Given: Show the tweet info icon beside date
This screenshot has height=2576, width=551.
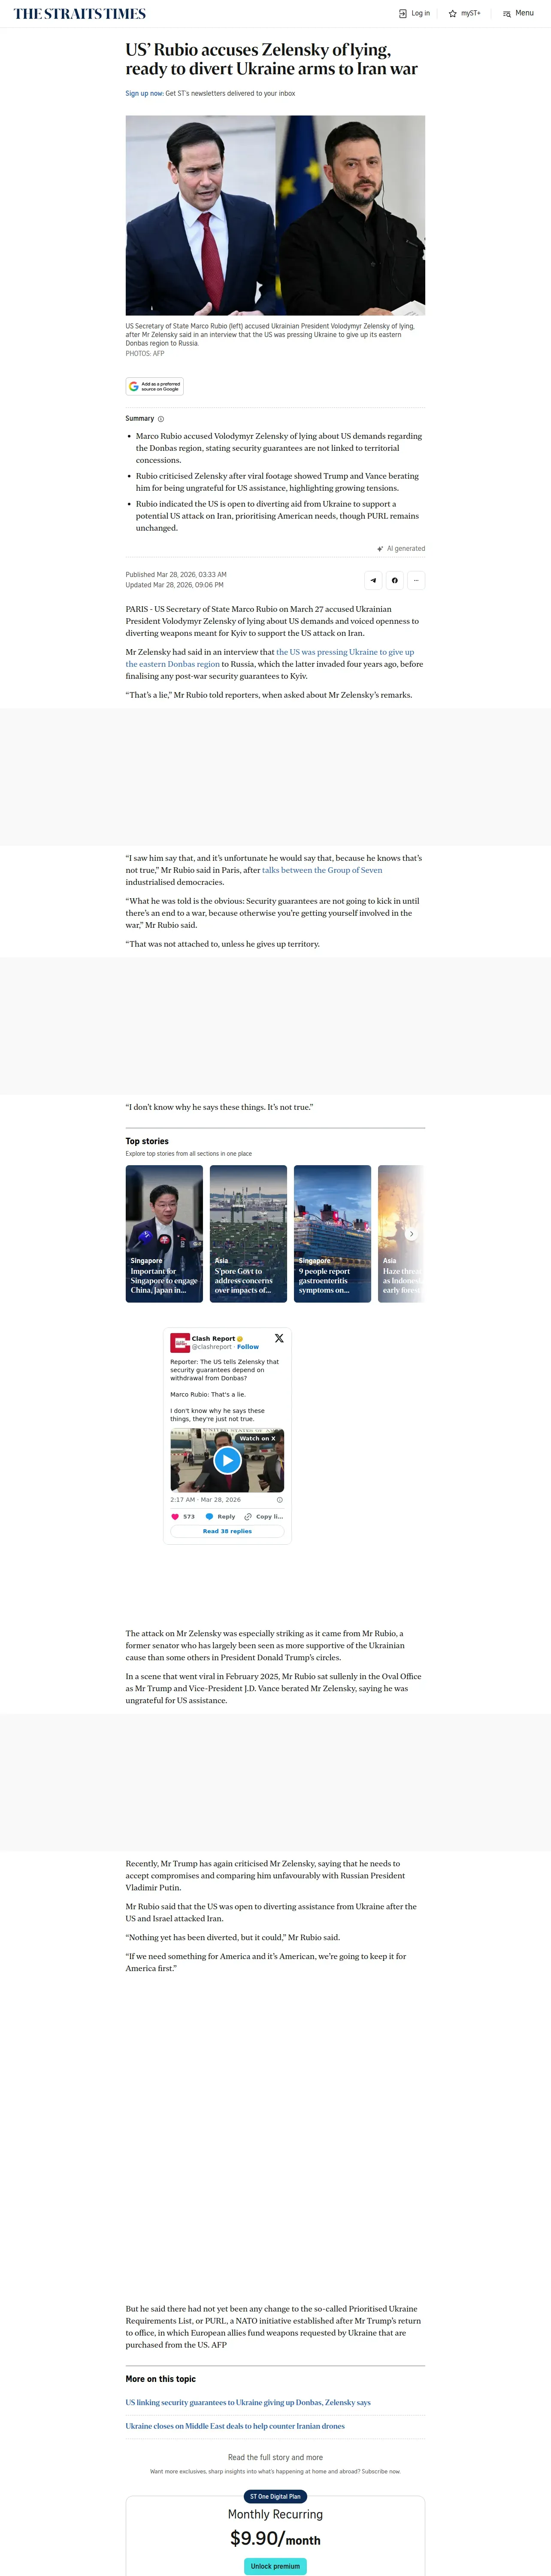Looking at the screenshot, I should coord(279,1500).
